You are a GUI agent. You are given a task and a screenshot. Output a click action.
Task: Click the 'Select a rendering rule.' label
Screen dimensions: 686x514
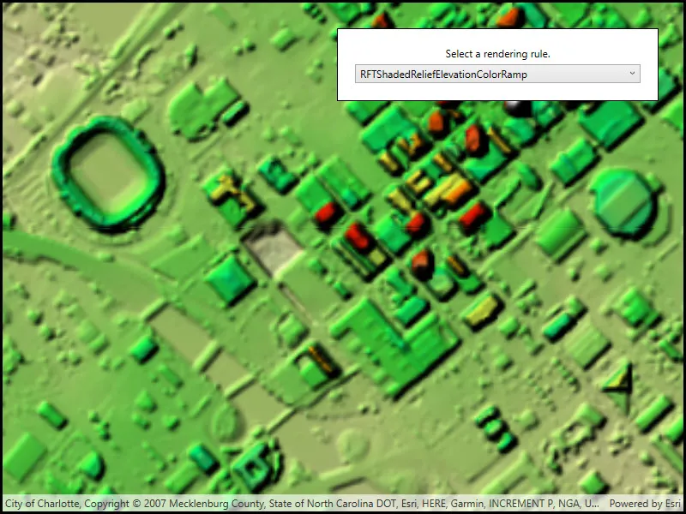(x=497, y=54)
